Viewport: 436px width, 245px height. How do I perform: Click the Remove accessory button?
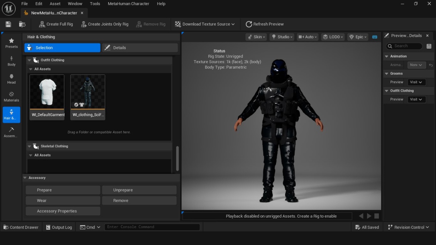pos(139,200)
